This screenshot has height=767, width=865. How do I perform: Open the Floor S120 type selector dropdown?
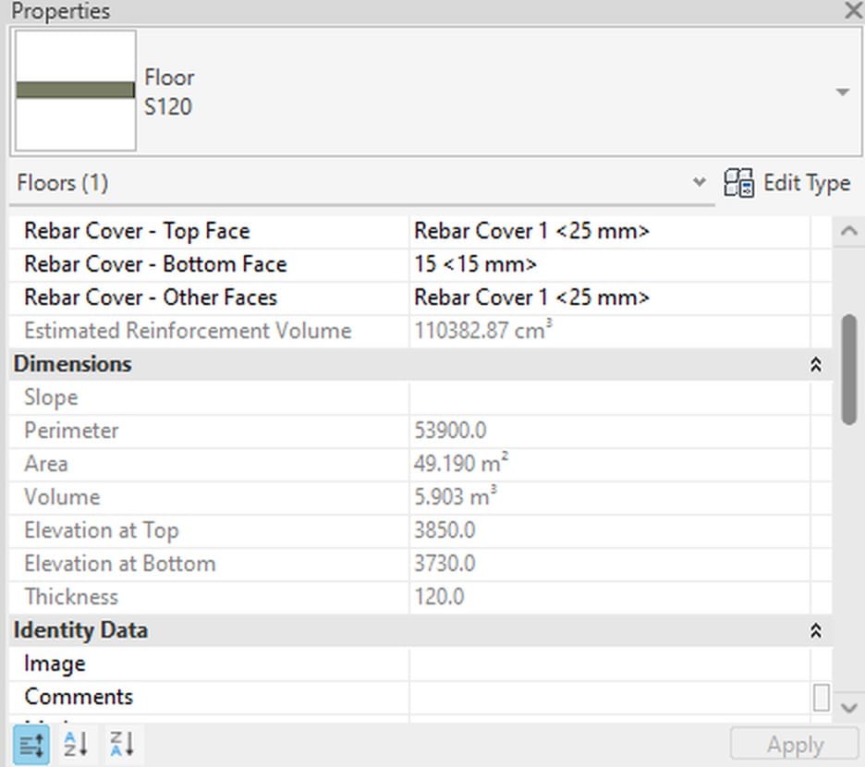click(x=842, y=91)
